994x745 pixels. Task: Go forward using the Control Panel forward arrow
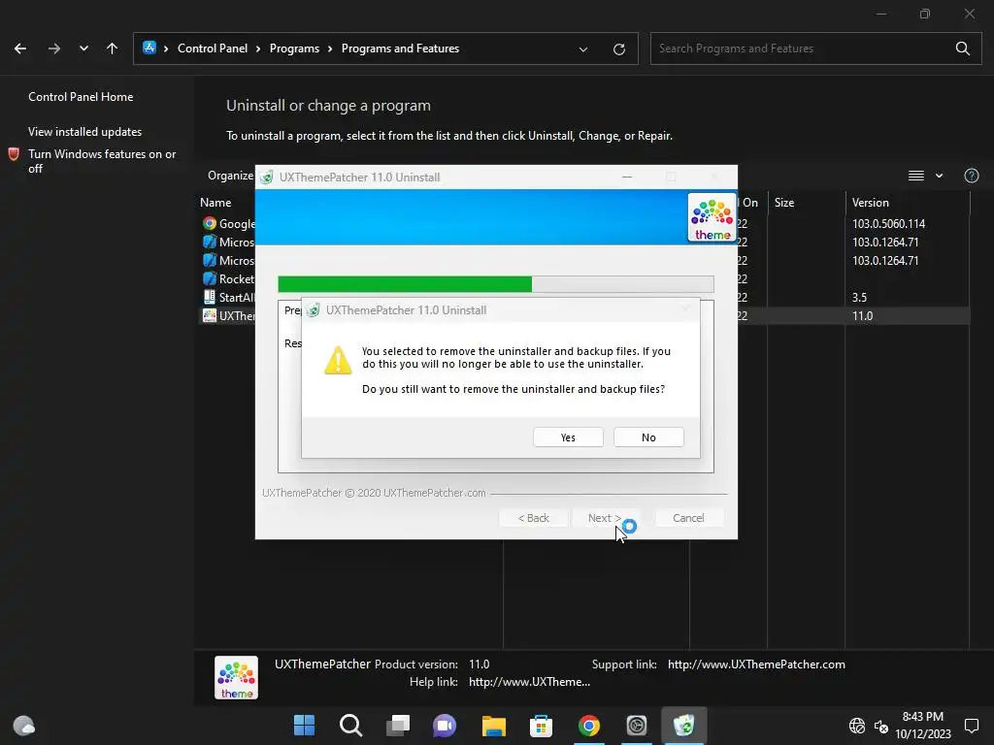click(x=54, y=49)
